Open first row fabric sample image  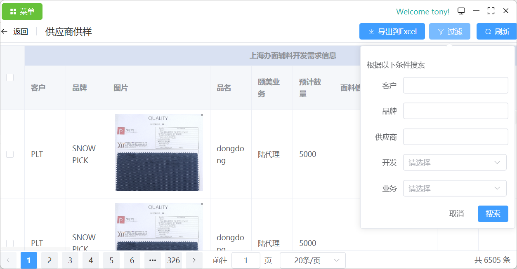159,153
